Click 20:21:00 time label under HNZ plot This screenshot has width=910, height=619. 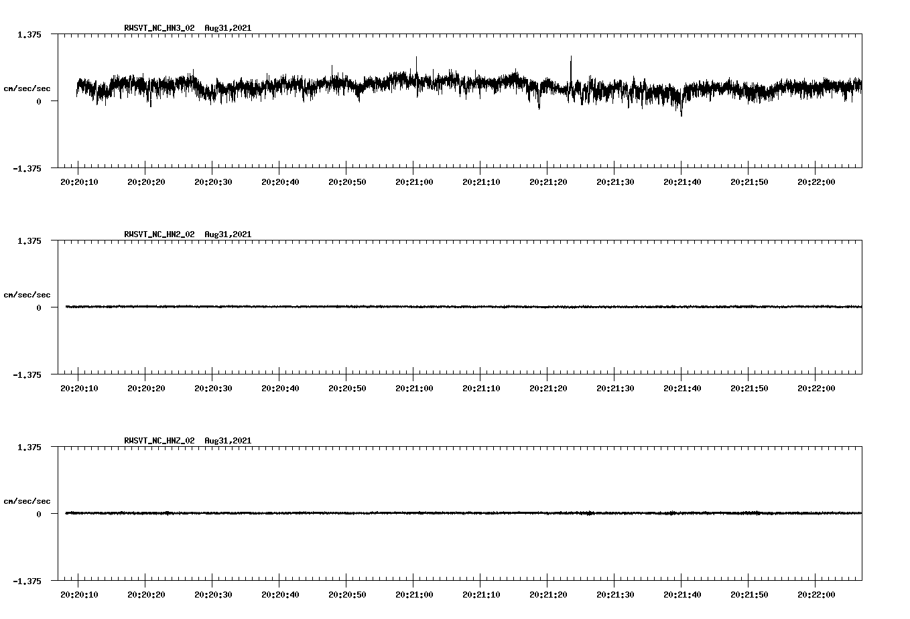click(x=414, y=594)
